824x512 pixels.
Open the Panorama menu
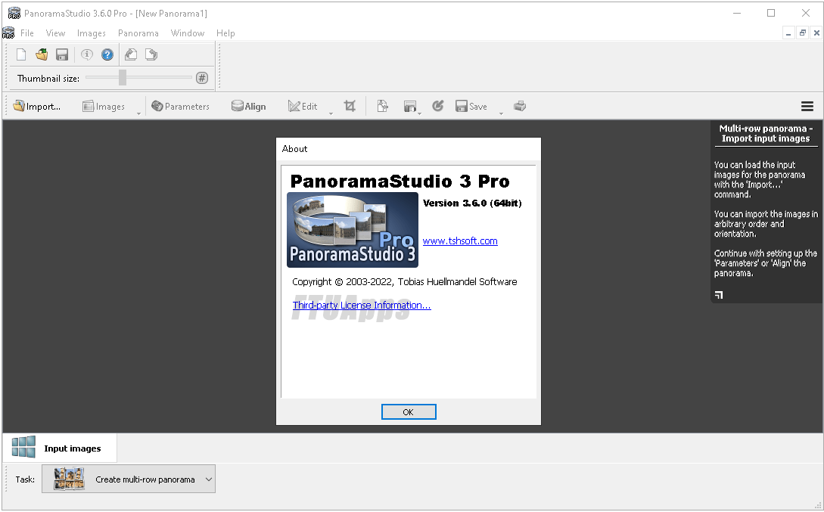138,33
